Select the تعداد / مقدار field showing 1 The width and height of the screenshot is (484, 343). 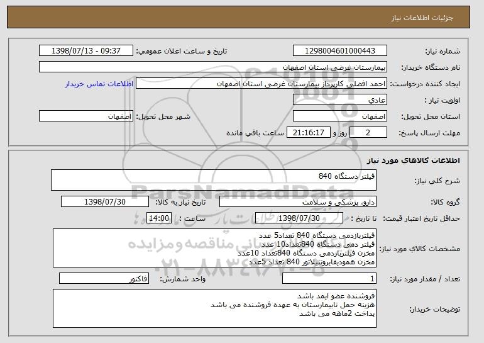(x=329, y=279)
